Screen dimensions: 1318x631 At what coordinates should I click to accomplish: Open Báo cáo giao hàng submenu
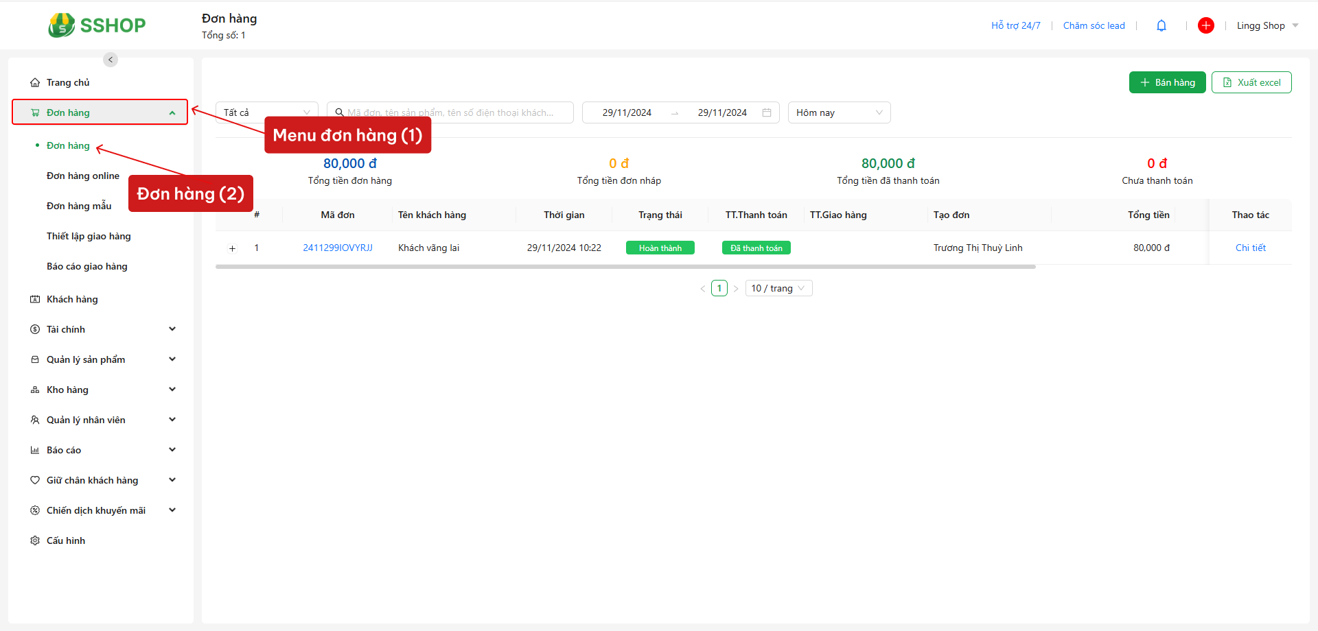(87, 266)
